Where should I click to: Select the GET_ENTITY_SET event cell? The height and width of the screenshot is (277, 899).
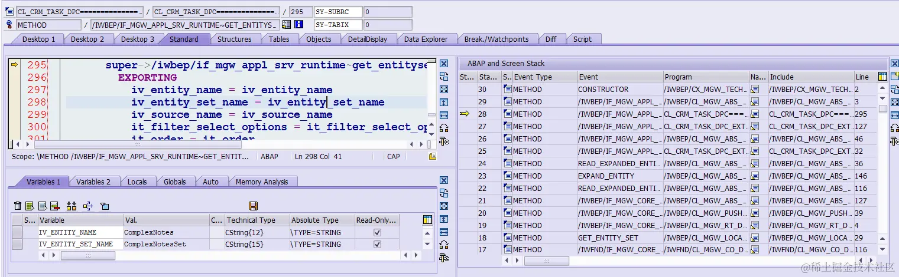620,238
